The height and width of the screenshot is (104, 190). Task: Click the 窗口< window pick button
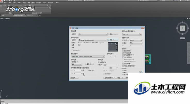click(x=89, y=64)
